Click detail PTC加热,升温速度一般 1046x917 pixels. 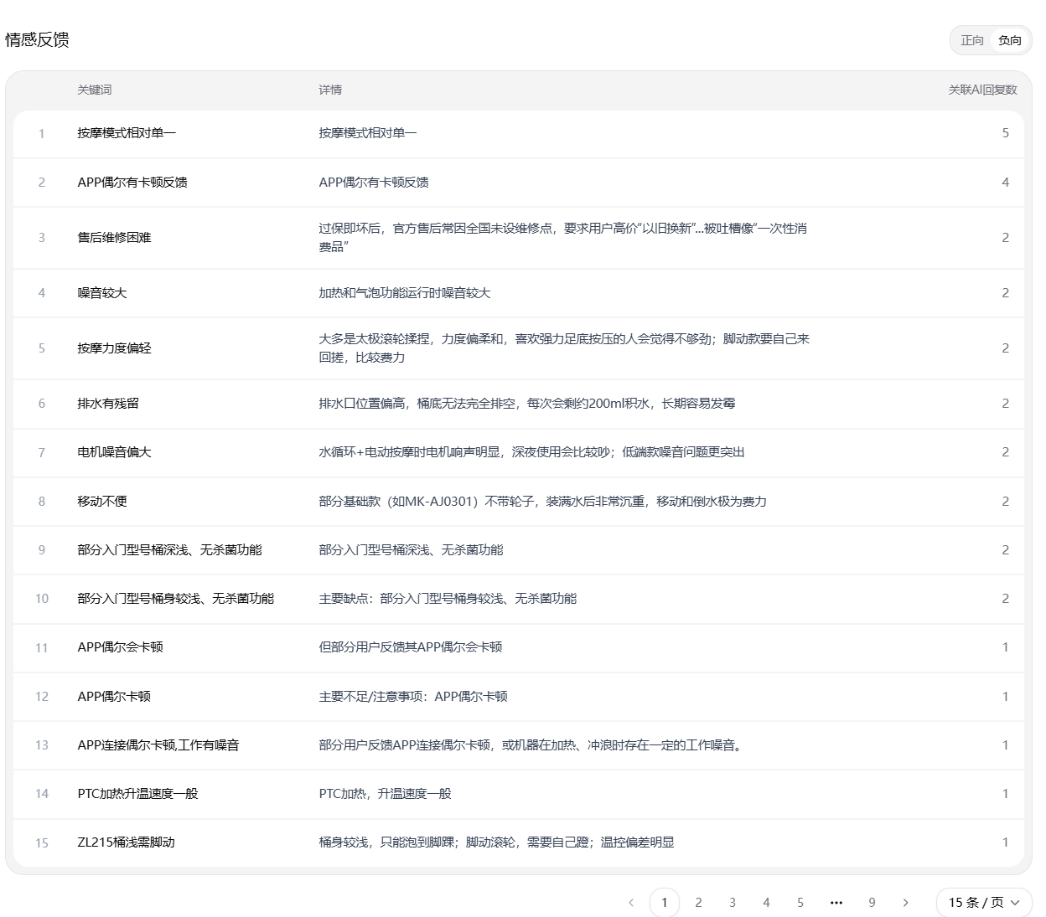click(x=385, y=793)
